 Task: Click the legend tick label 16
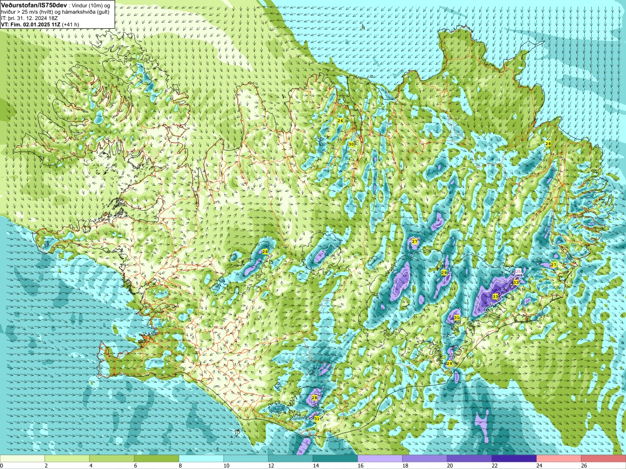point(360,466)
